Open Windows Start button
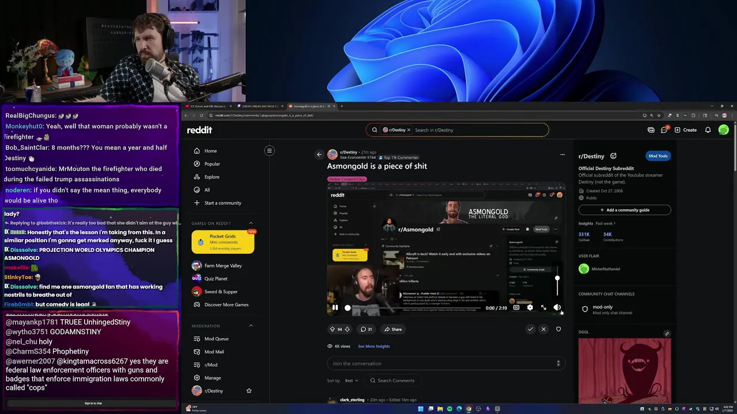This screenshot has height=414, width=737. click(420, 409)
